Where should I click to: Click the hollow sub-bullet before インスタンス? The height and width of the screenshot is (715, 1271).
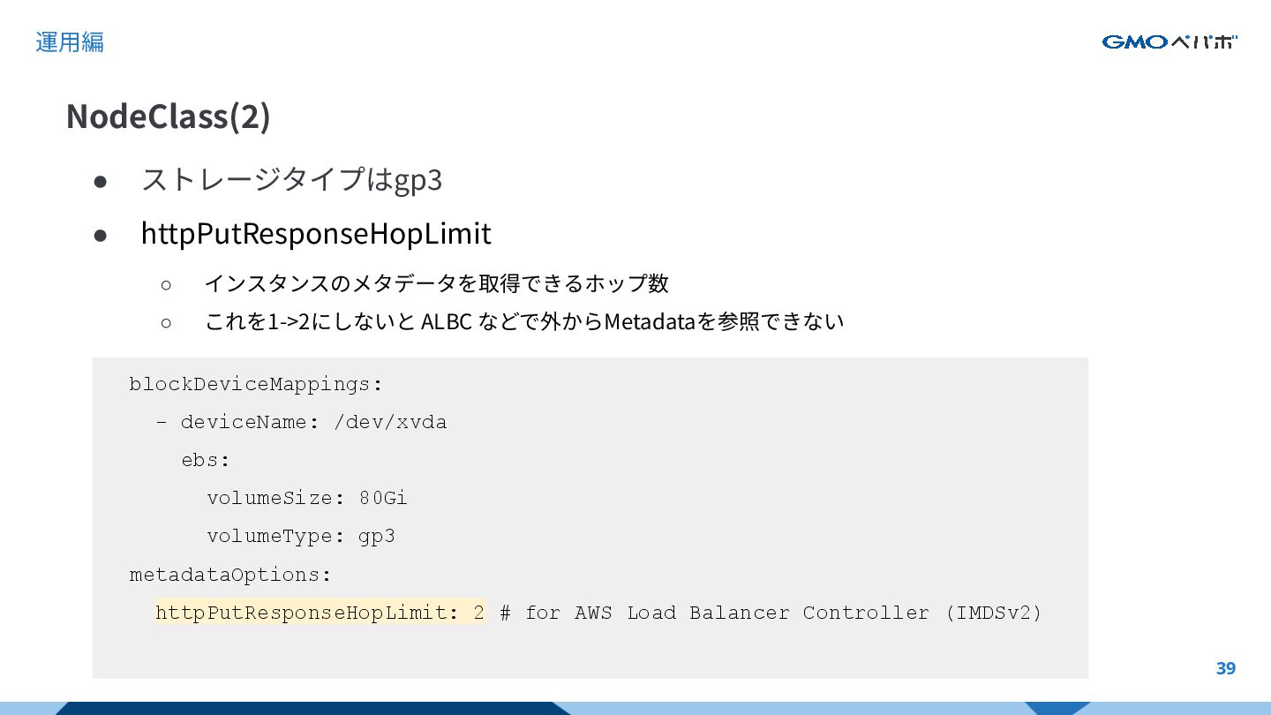pos(166,284)
